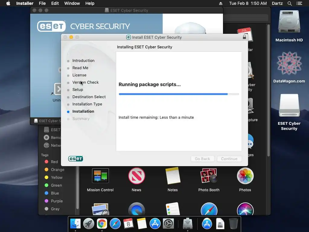This screenshot has height=232, width=309.
Task: Click the date and time in menu bar
Action: 248,3
